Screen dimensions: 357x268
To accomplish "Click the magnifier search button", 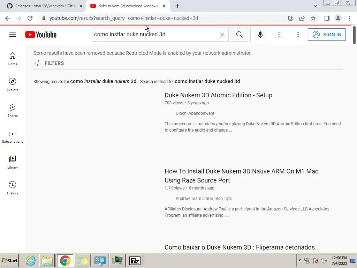I will coord(239,35).
